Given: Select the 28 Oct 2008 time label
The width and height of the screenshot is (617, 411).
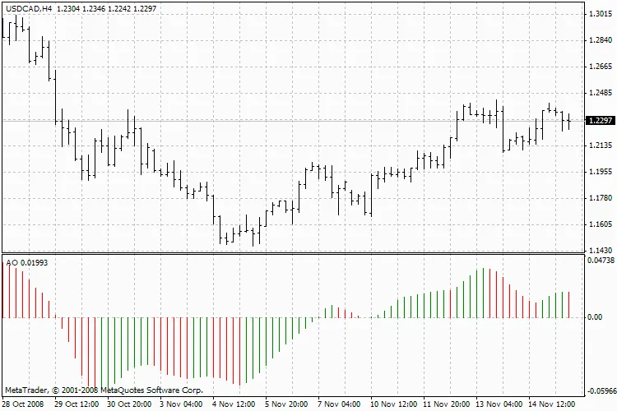Looking at the screenshot, I should pos(22,404).
